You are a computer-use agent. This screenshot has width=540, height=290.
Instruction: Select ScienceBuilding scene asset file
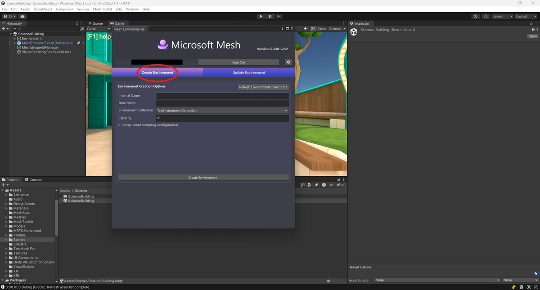pos(81,201)
